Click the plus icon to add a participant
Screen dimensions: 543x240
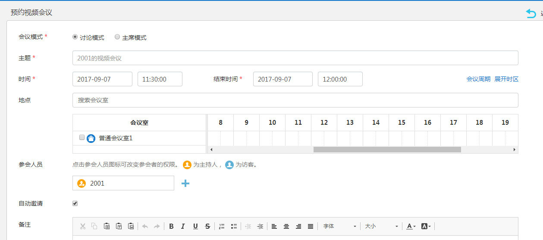coord(185,183)
